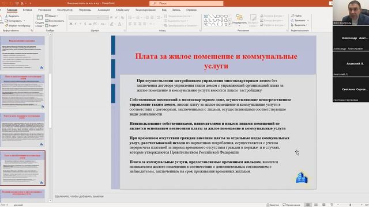Image resolution: width=369 pixels, height=207 pixels.
Task: Click the Replace (Заменить) icon
Action: click(x=292, y=20)
